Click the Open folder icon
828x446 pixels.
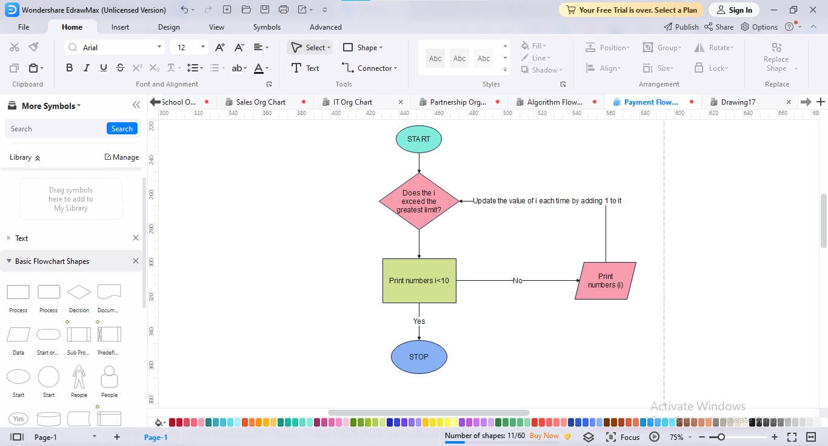coord(245,10)
